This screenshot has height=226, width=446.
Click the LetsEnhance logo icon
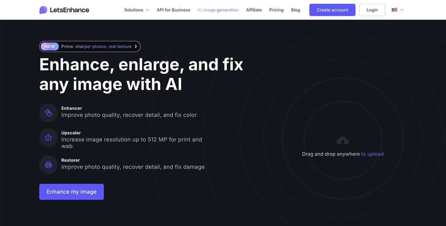pyautogui.click(x=43, y=10)
